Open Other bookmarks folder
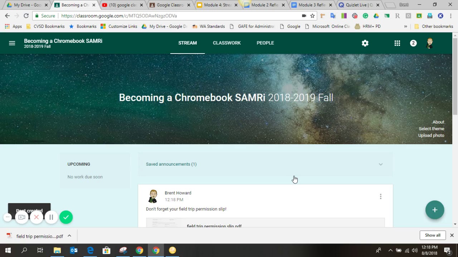This screenshot has height=257, width=458. pos(434,26)
